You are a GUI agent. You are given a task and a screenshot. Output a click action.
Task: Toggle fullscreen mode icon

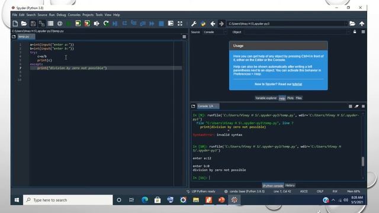pyautogui.click(x=180, y=24)
